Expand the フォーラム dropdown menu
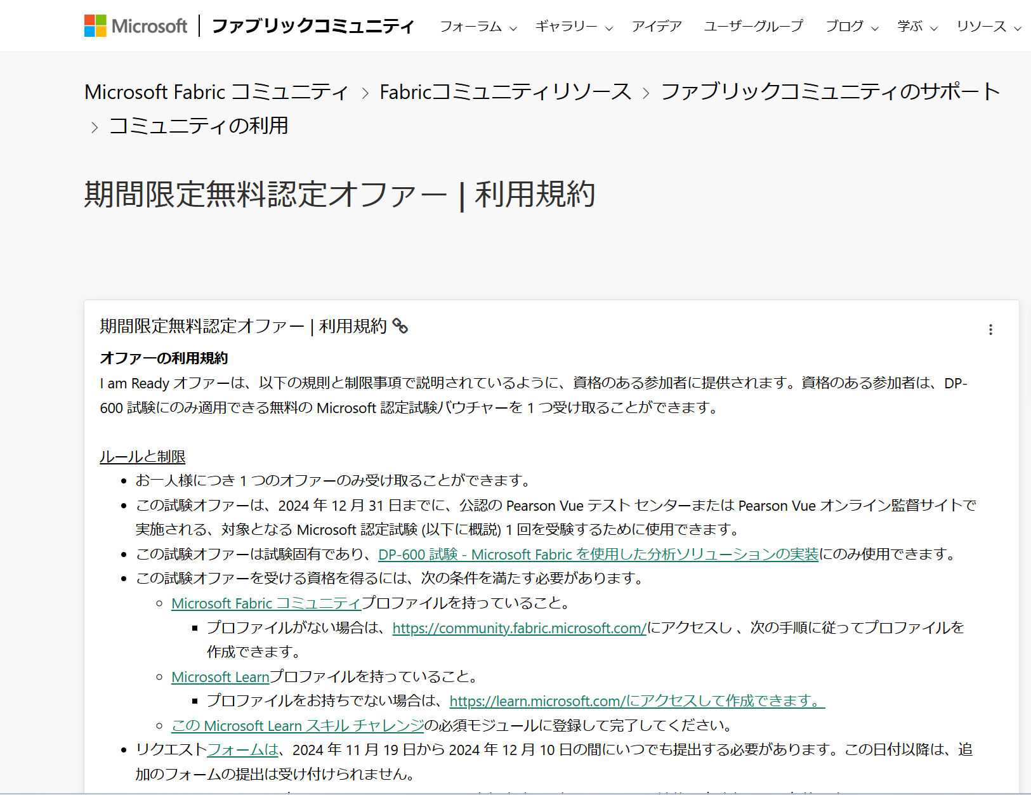 click(478, 27)
